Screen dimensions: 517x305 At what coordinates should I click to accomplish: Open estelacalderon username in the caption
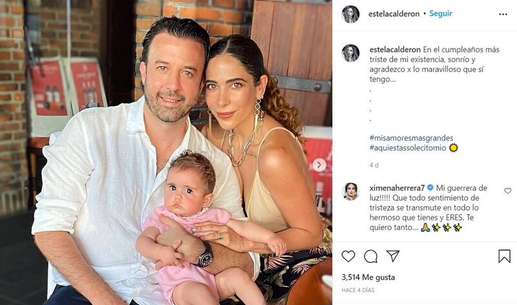pyautogui.click(x=395, y=50)
